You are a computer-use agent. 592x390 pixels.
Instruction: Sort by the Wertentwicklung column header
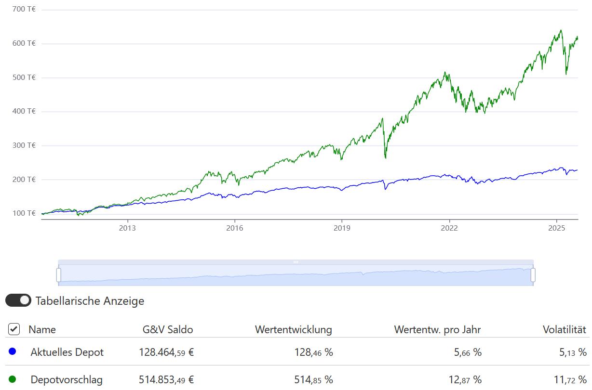[293, 329]
